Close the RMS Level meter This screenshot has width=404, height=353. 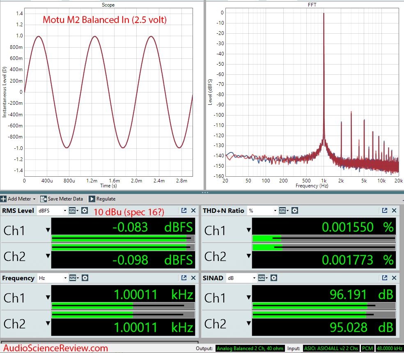point(193,210)
